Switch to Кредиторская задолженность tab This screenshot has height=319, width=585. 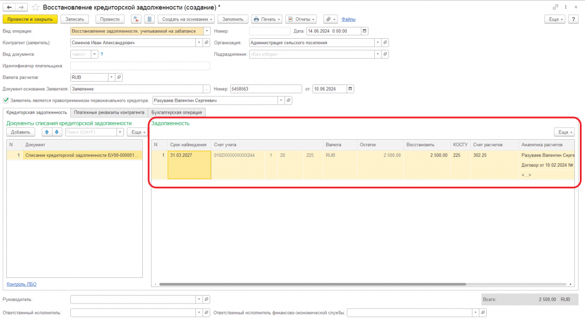coord(37,112)
